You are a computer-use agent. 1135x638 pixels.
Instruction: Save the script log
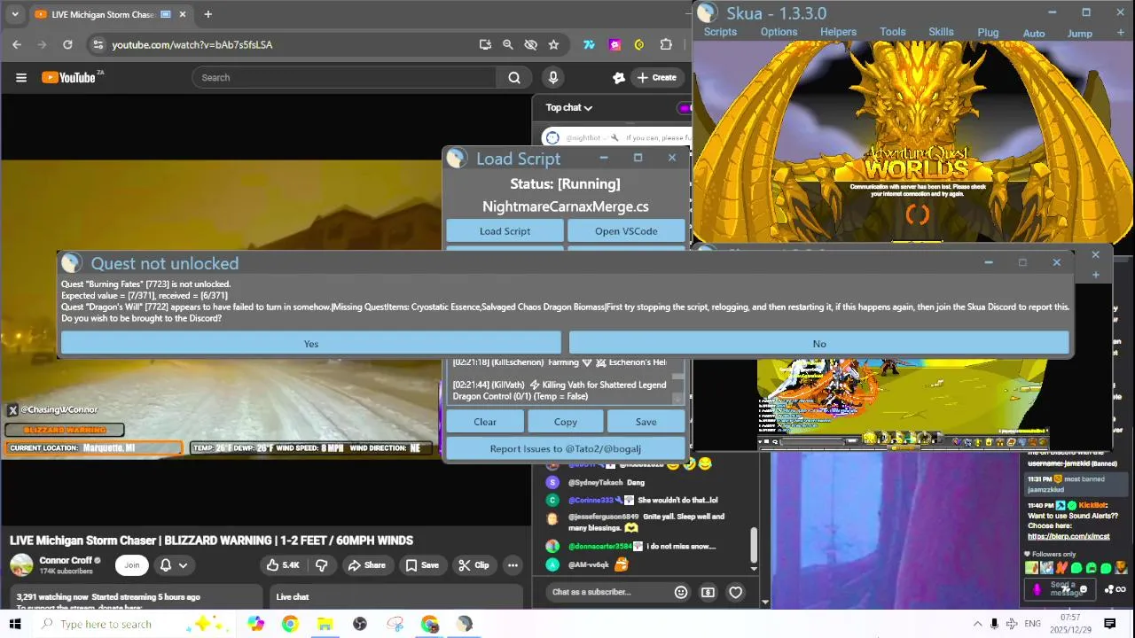(646, 422)
